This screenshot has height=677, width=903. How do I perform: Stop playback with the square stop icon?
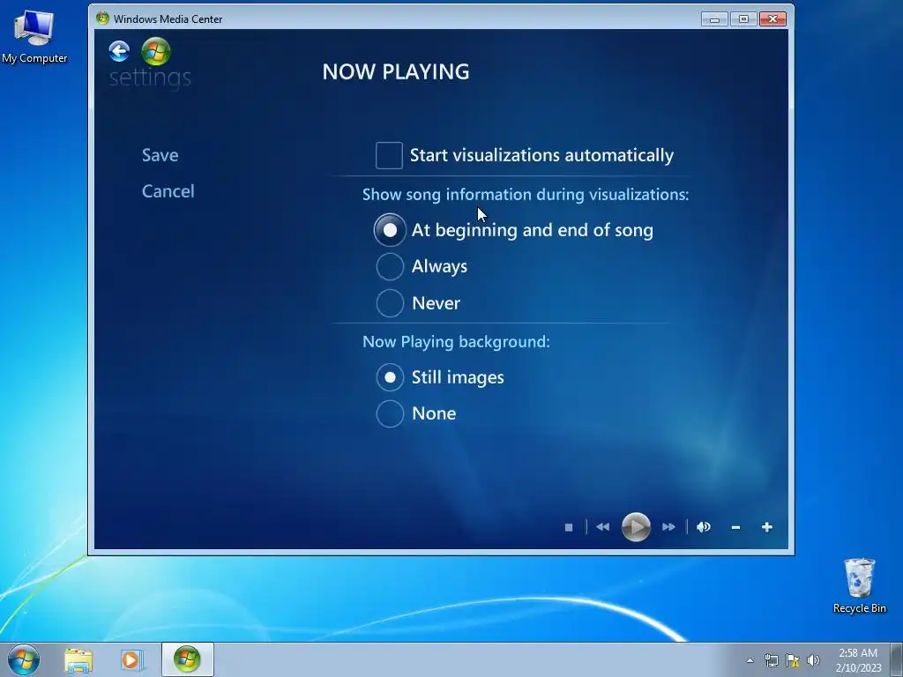point(569,527)
